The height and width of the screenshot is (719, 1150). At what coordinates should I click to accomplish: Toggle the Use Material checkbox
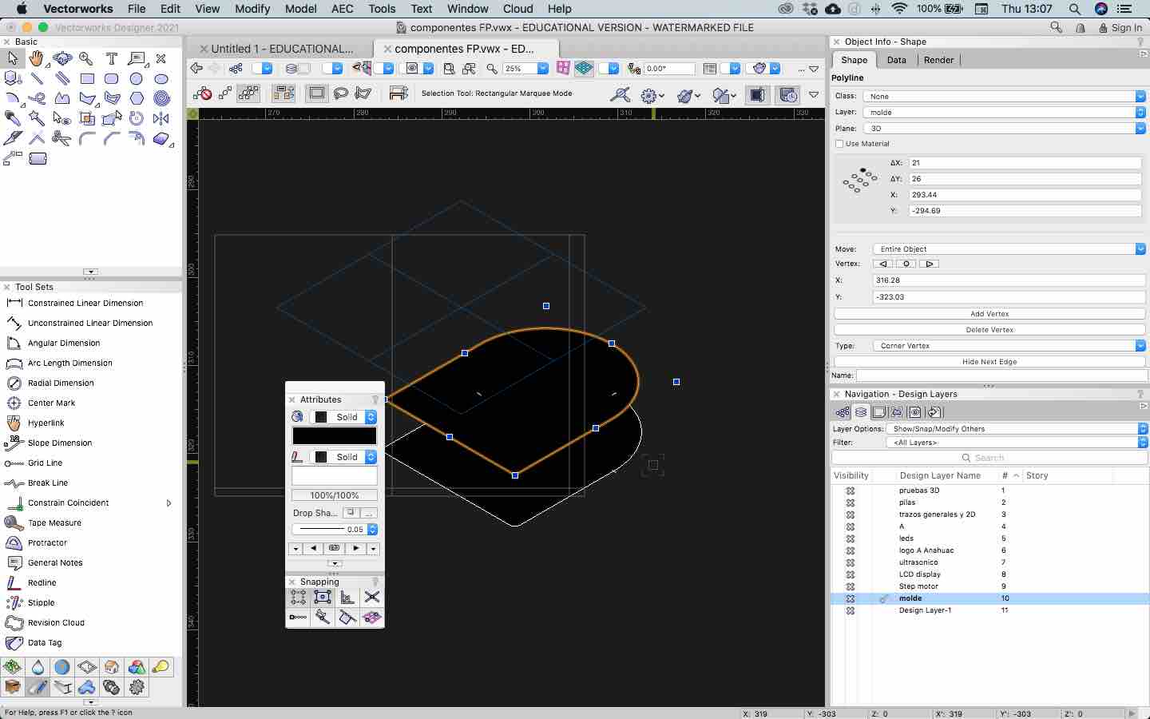(839, 144)
